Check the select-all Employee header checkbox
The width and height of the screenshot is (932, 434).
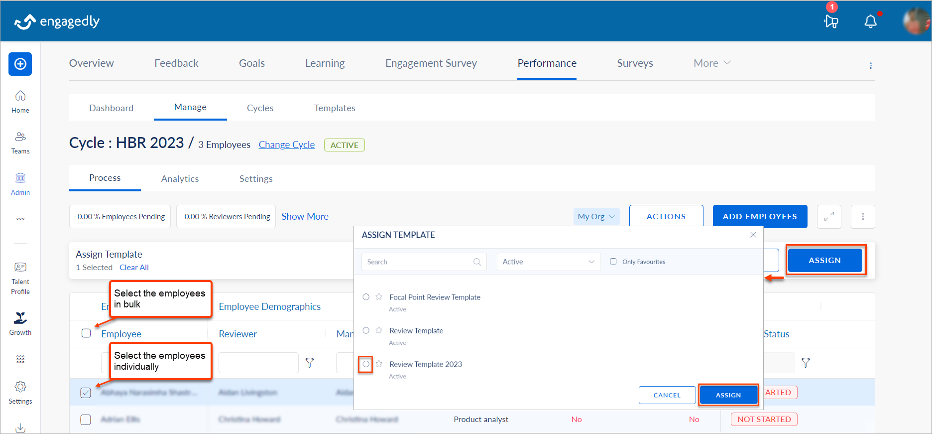click(86, 333)
